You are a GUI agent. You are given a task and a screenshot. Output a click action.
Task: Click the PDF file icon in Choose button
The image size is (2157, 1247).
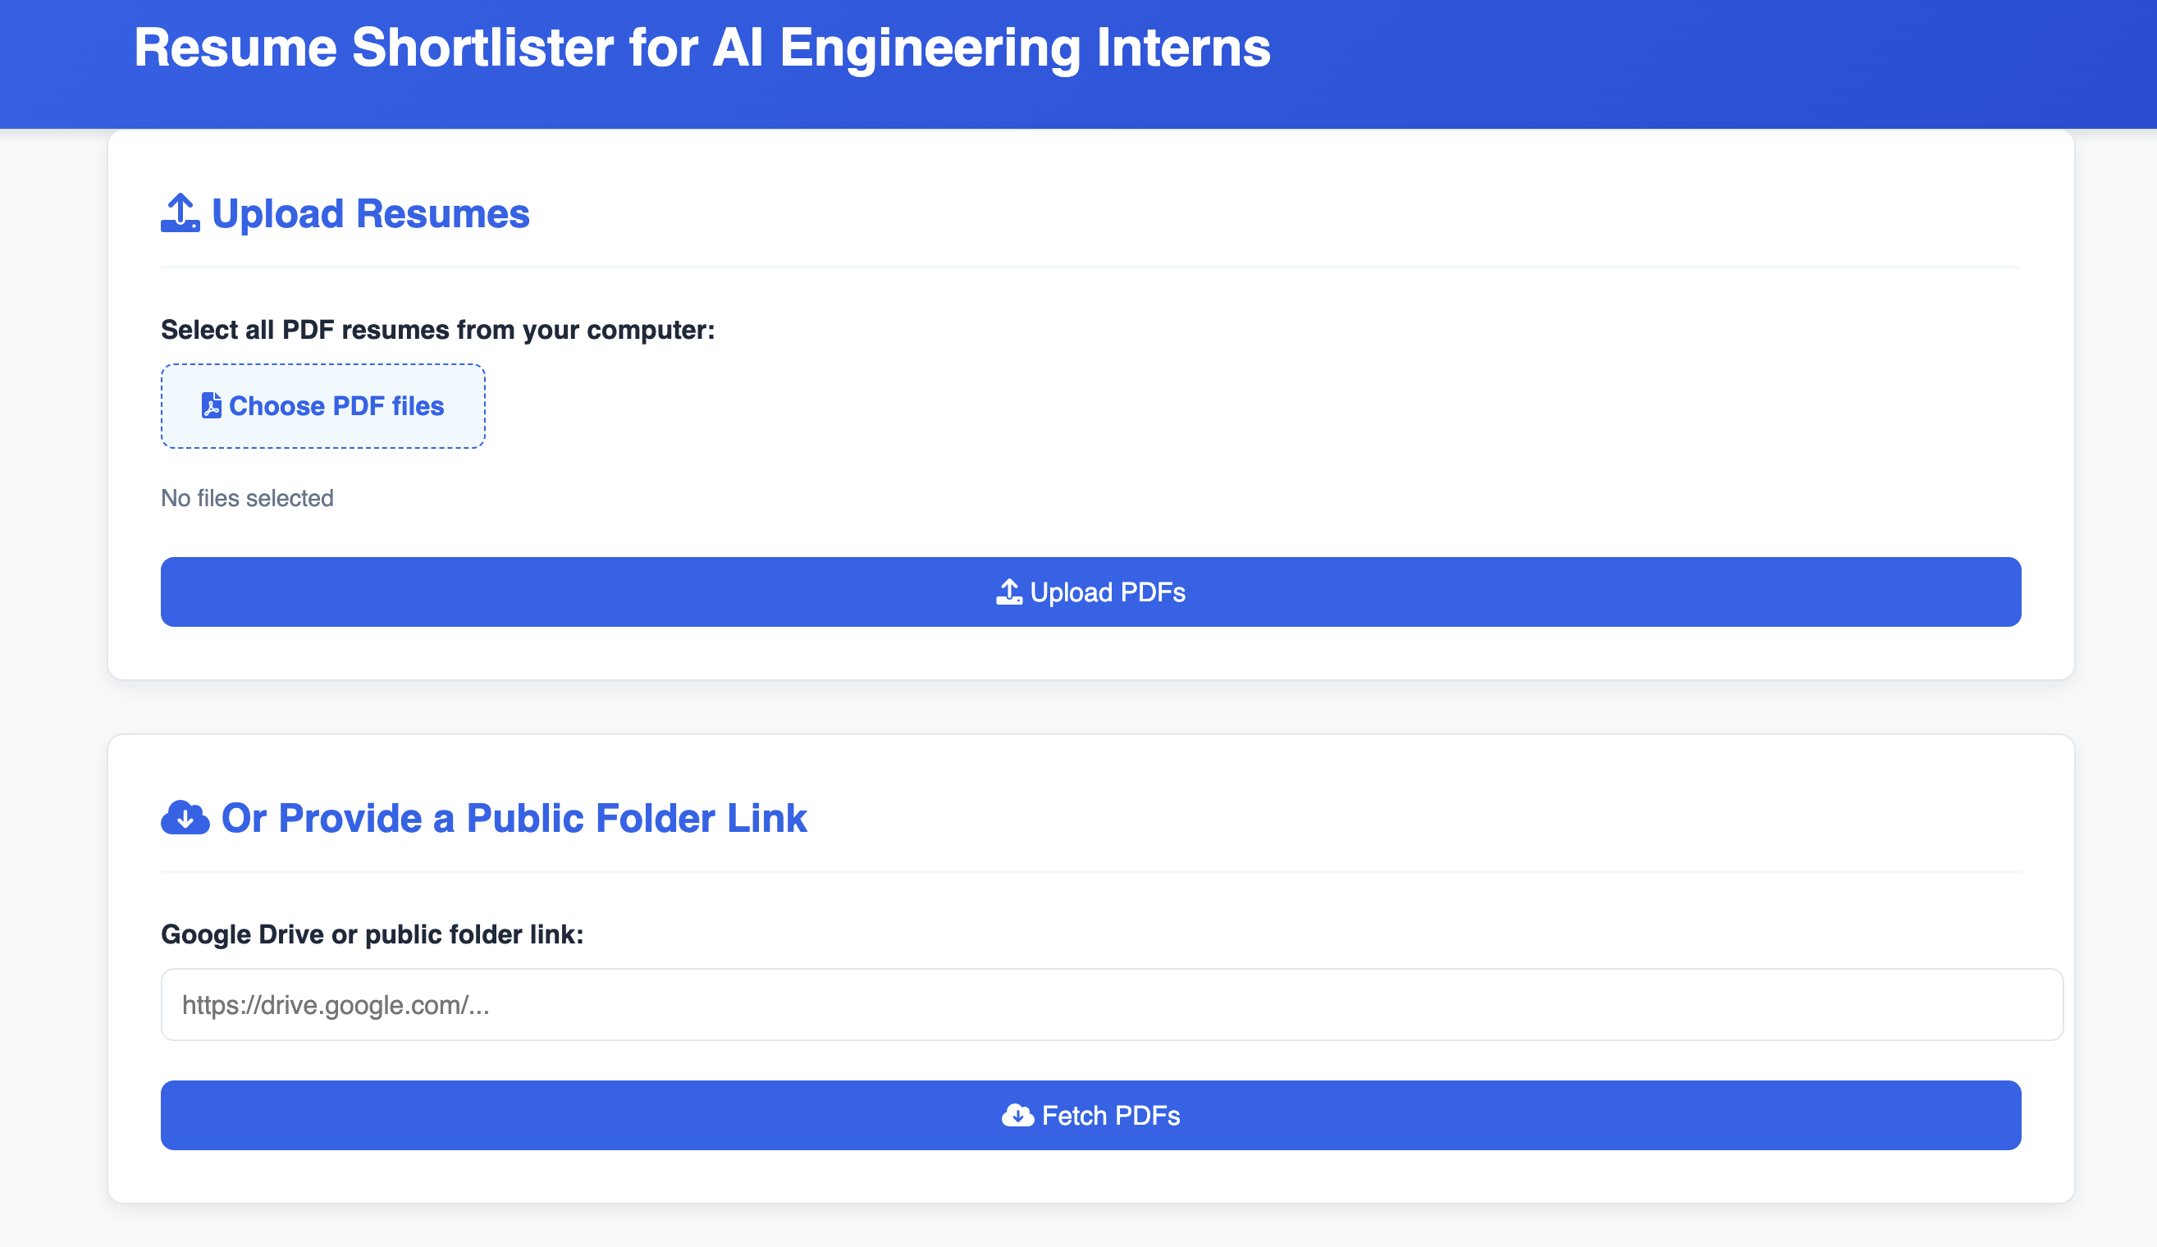pyautogui.click(x=211, y=405)
